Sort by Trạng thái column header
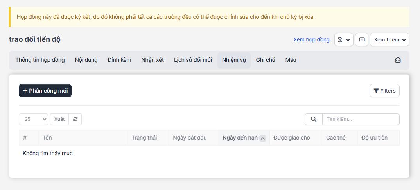The image size is (420, 190). (144, 138)
